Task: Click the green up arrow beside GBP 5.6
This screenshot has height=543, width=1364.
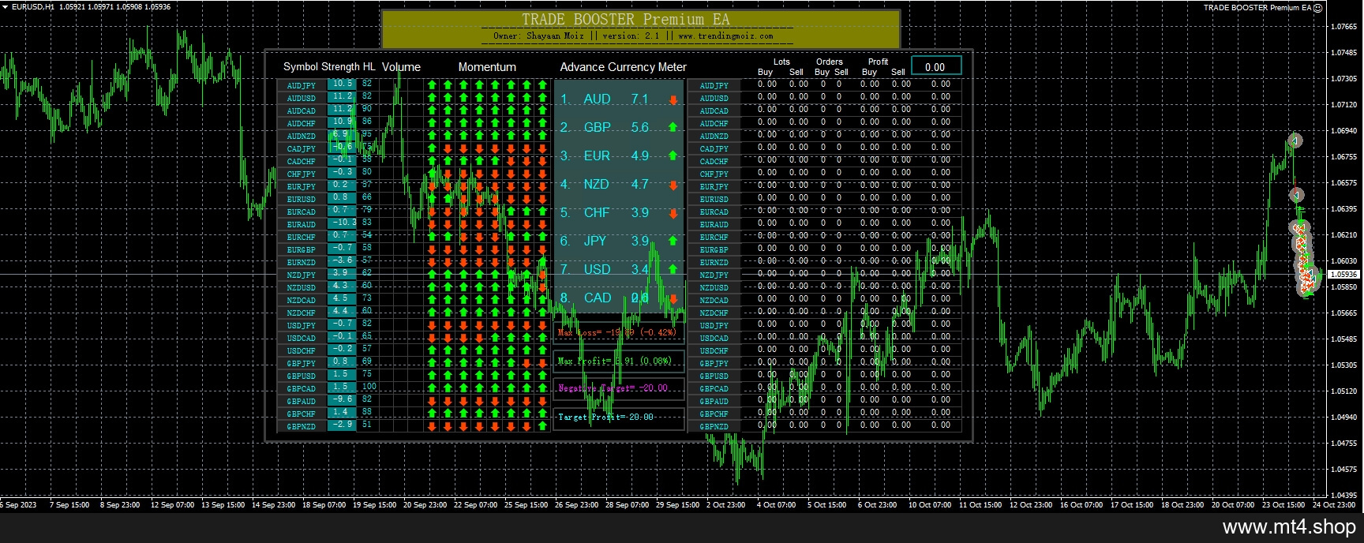Action: coord(673,127)
